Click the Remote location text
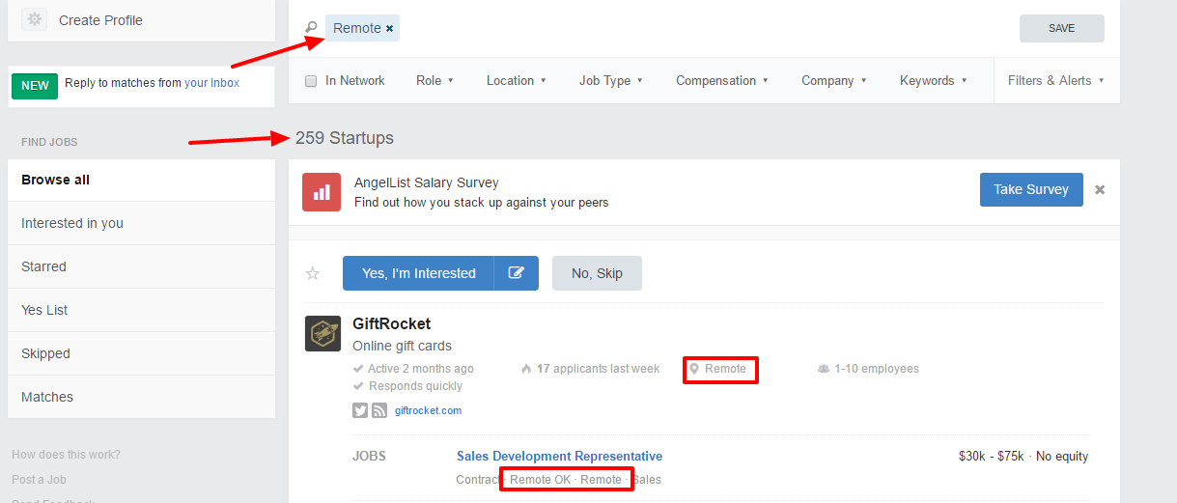This screenshot has height=503, width=1177. [725, 369]
